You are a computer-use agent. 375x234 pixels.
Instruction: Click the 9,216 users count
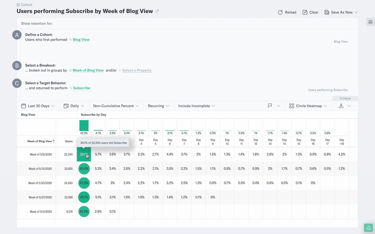(69, 212)
